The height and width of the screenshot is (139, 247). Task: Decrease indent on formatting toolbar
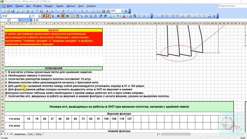click(101, 16)
